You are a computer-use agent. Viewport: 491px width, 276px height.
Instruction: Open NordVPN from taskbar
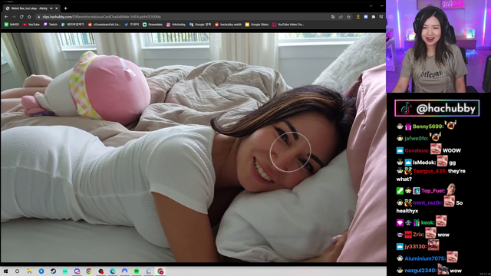(x=124, y=271)
